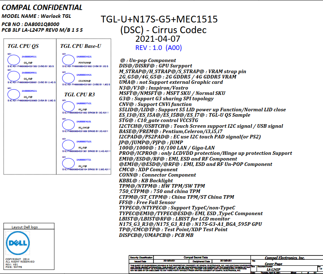Click the QS_I3@ CPU symbol circle
The image size is (323, 274).
point(14,60)
